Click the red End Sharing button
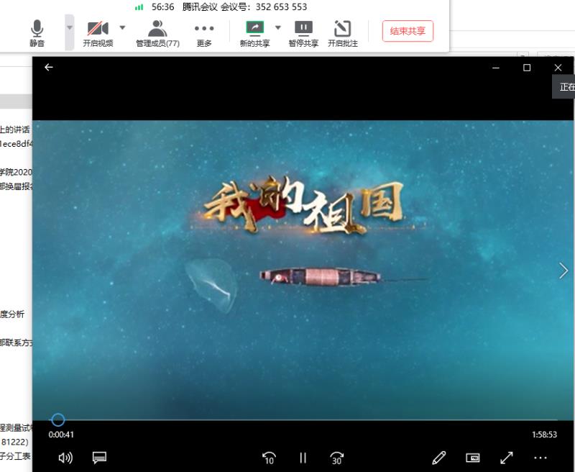575x472 pixels. click(408, 31)
